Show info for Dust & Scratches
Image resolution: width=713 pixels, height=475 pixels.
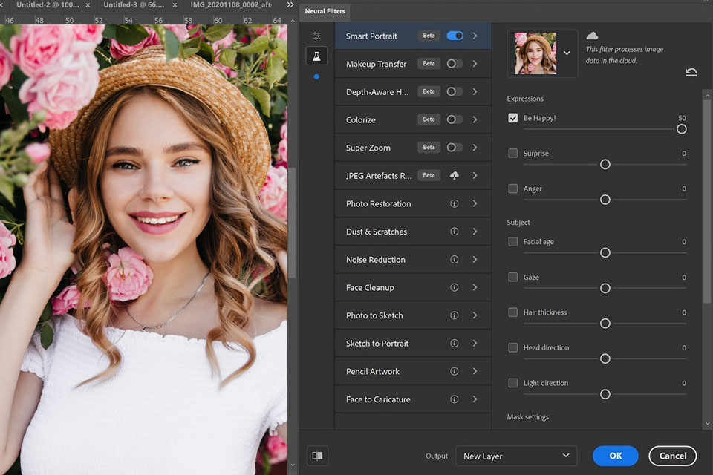(455, 232)
